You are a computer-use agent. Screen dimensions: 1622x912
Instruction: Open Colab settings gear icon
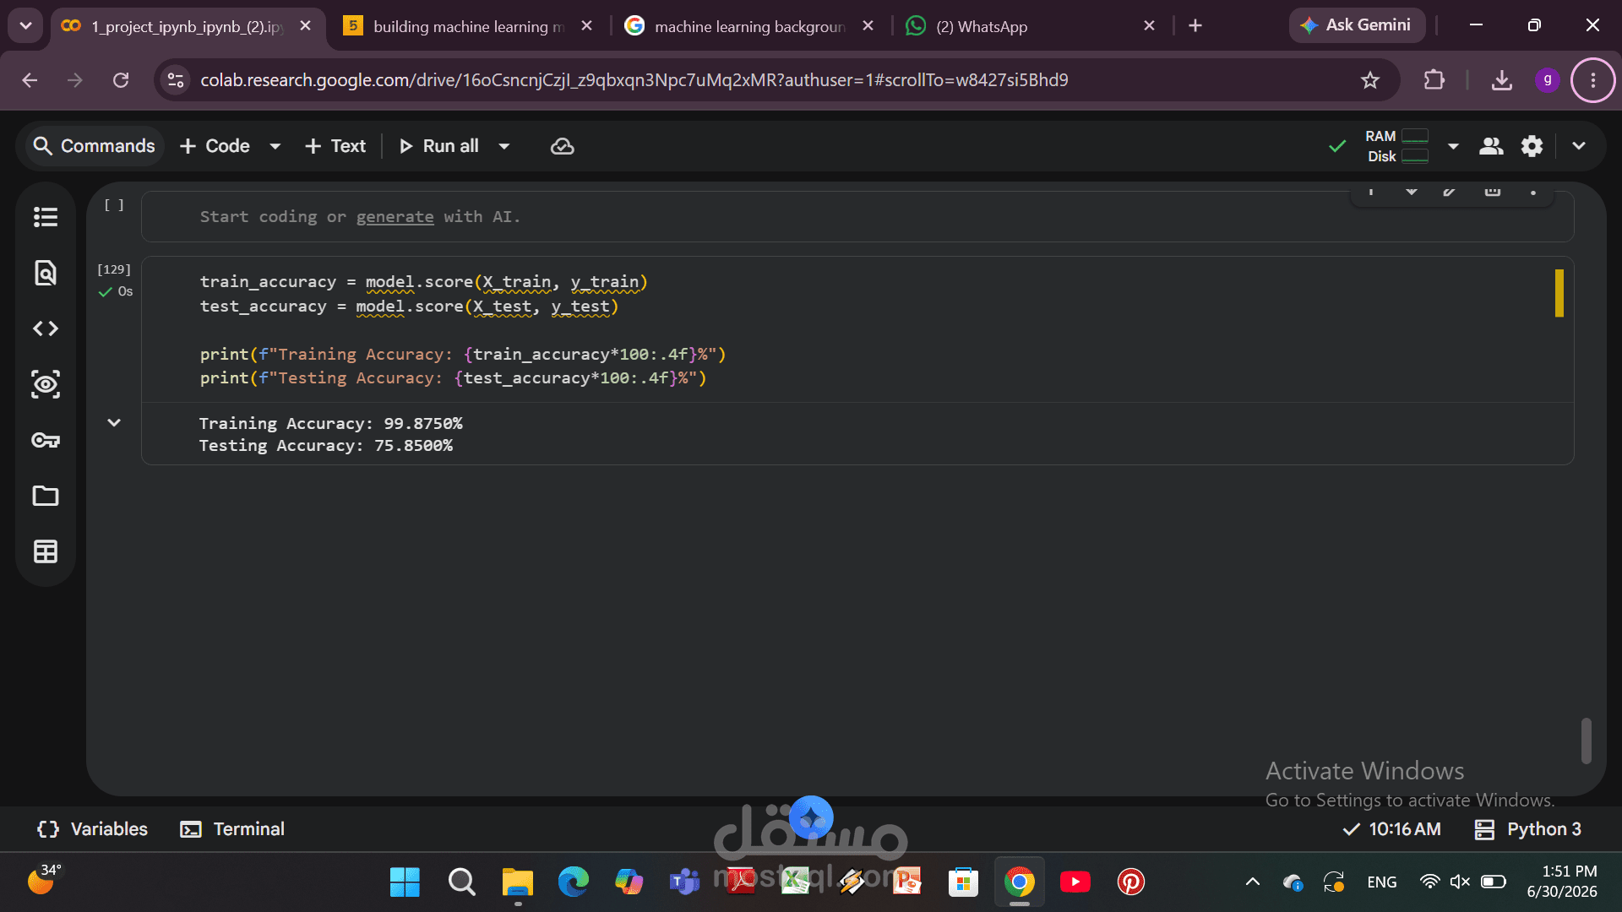(1532, 146)
